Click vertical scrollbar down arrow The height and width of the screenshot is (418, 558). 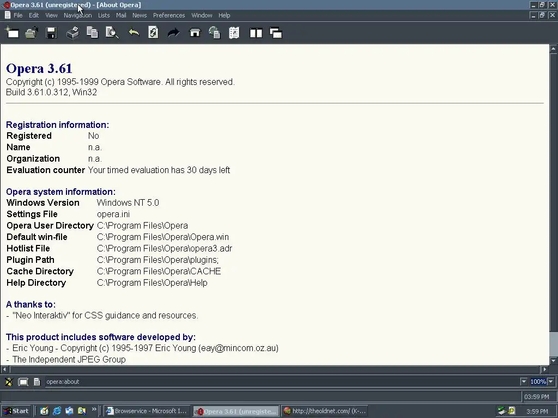click(554, 360)
